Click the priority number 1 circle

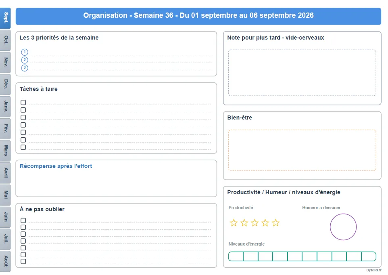coord(25,52)
